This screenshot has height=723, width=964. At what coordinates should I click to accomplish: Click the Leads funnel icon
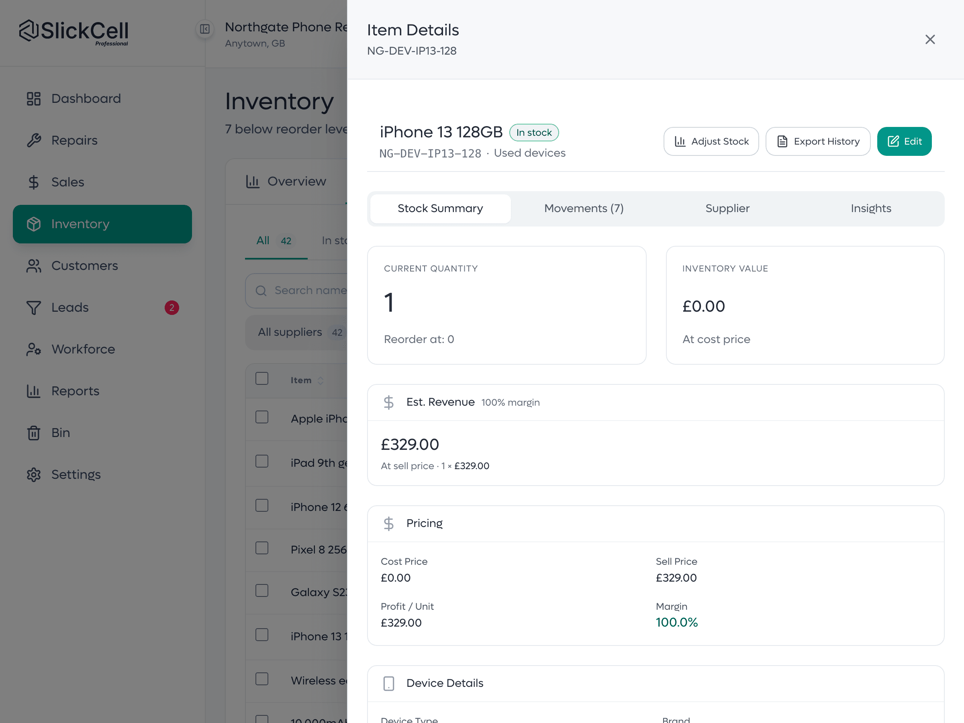(34, 308)
